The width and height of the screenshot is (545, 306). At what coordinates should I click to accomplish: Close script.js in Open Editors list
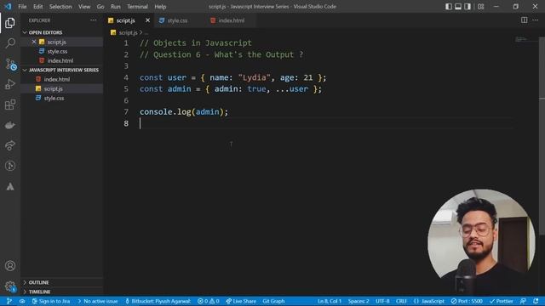point(34,42)
